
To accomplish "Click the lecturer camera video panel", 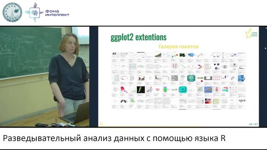I will [45, 77].
